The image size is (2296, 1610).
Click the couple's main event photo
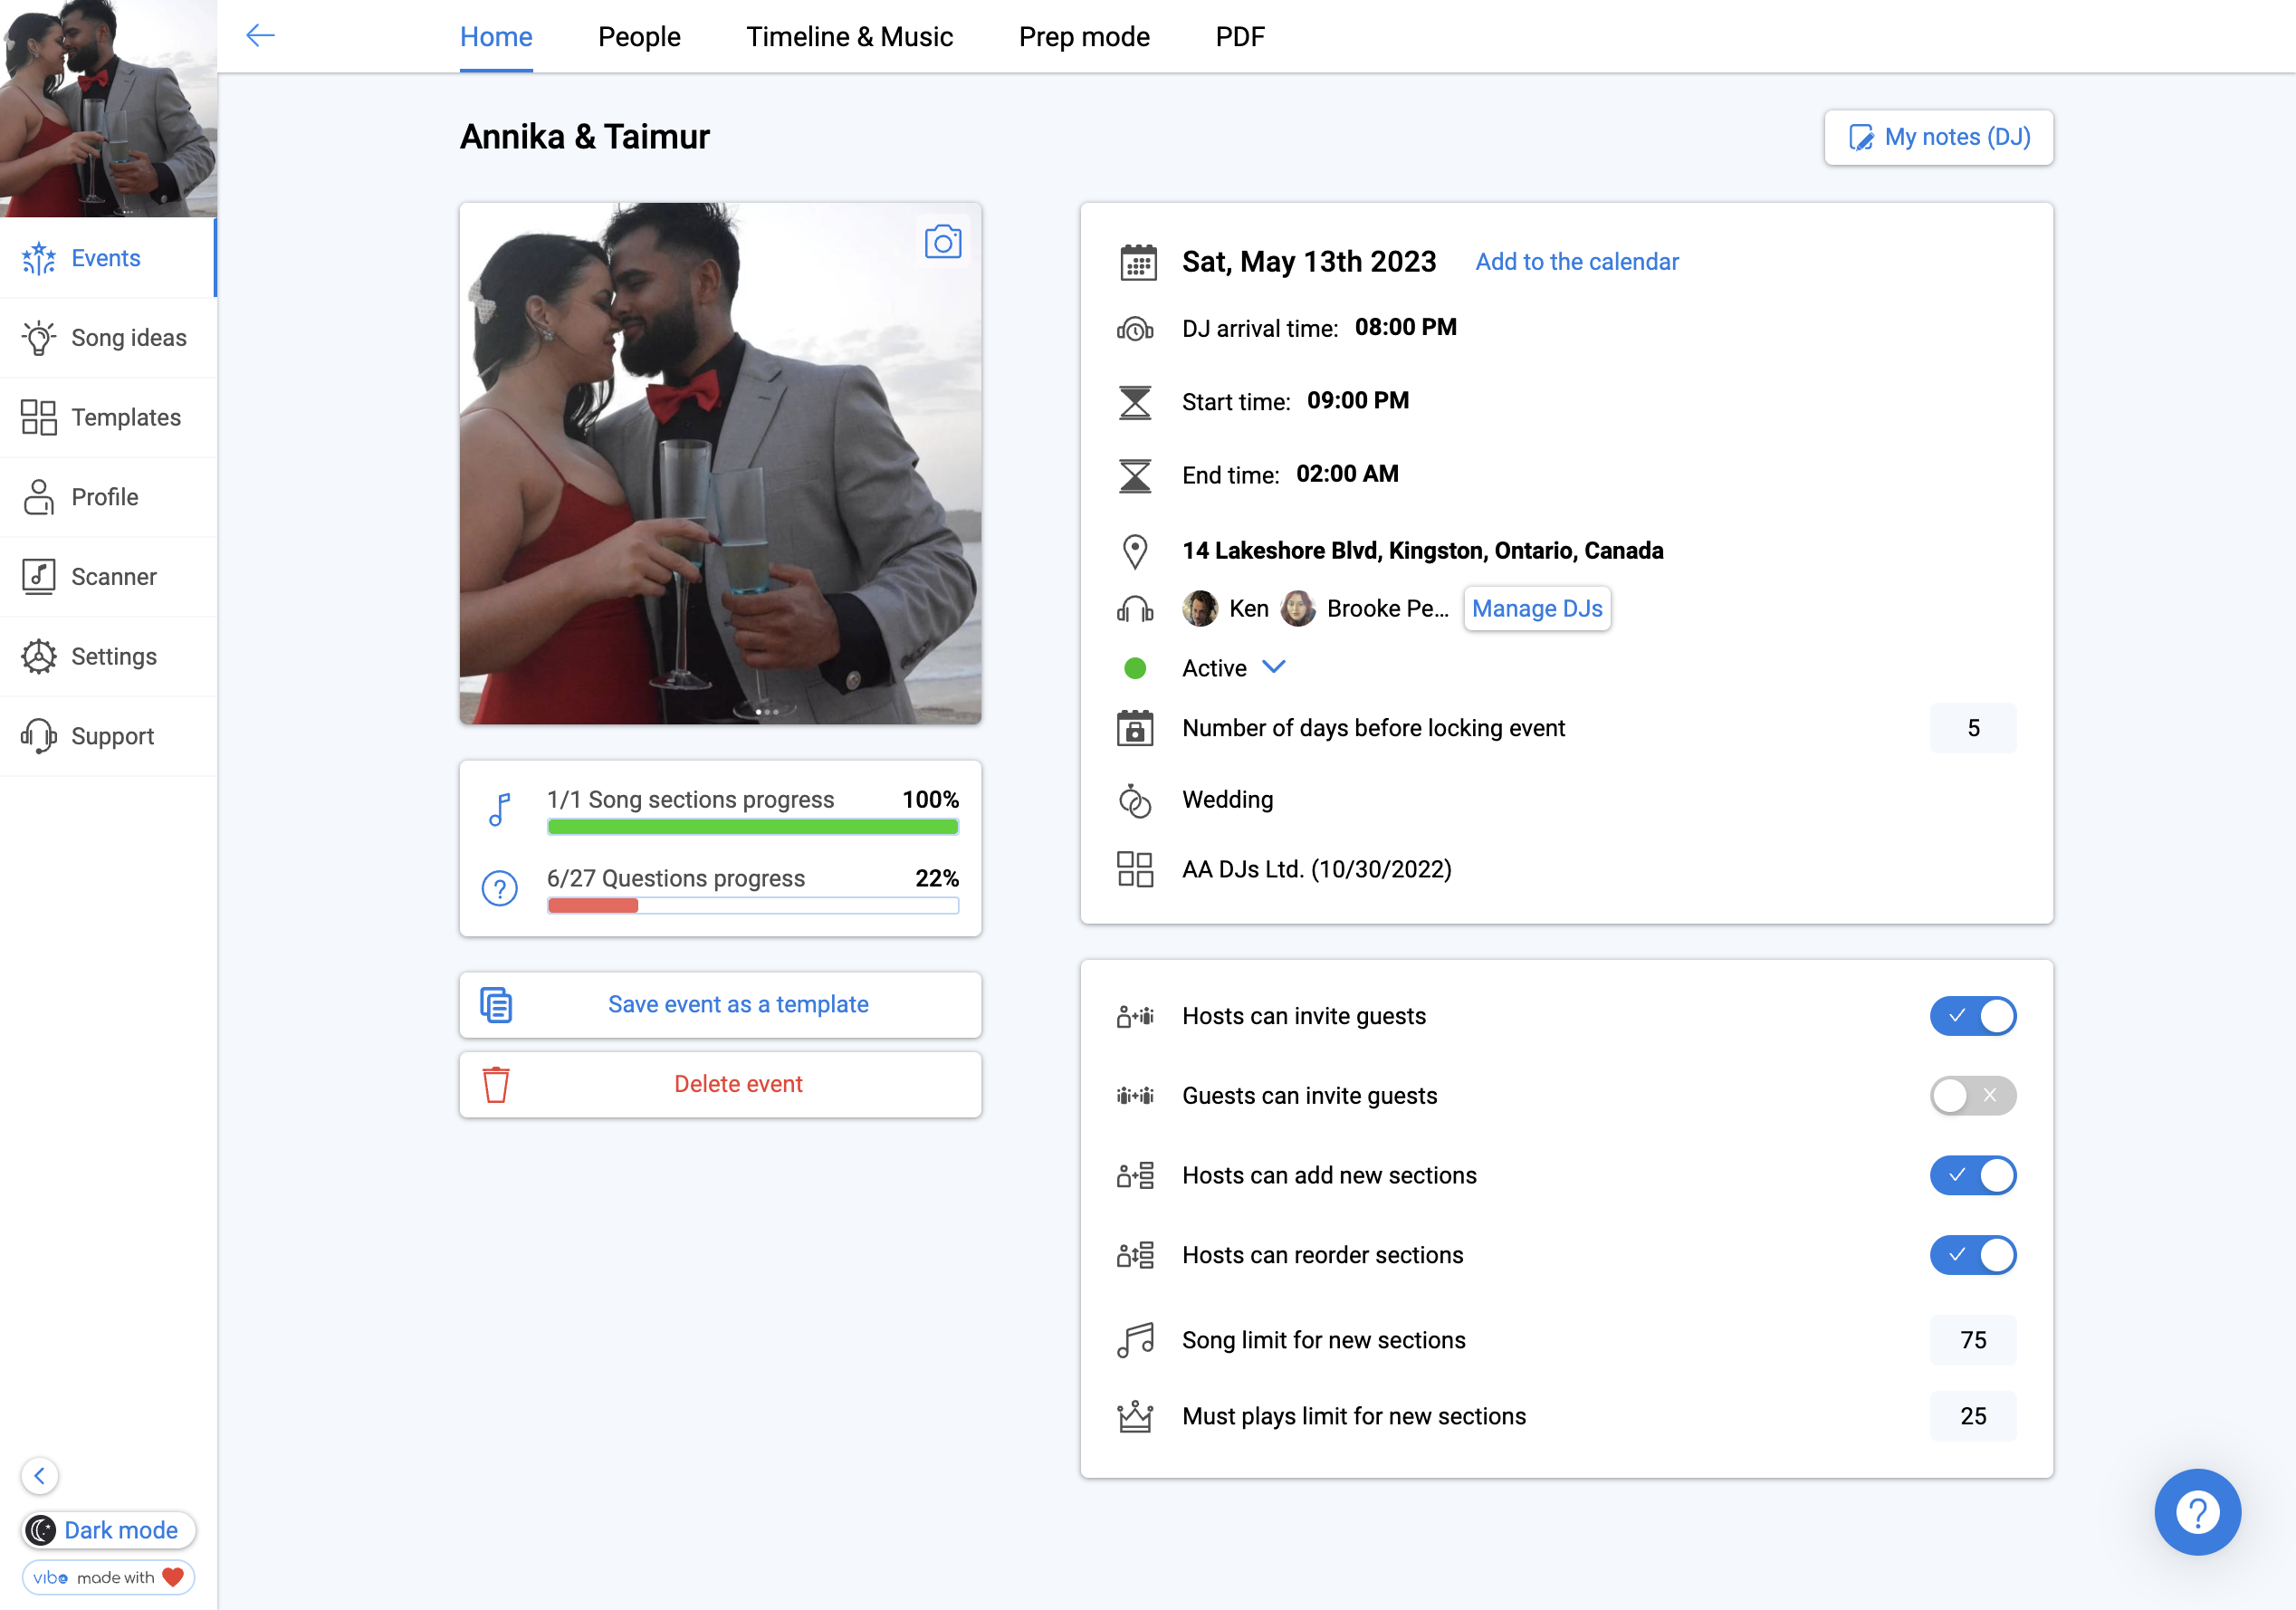point(720,463)
